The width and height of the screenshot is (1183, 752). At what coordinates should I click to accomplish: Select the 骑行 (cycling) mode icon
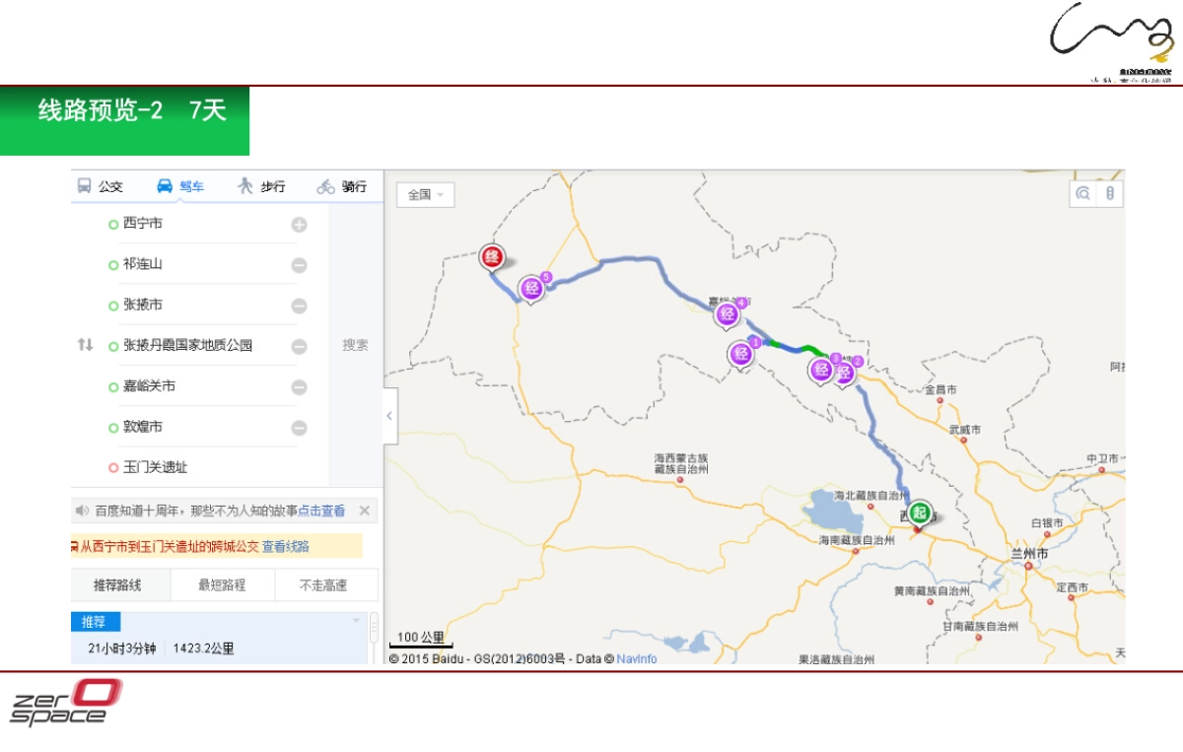tap(325, 186)
